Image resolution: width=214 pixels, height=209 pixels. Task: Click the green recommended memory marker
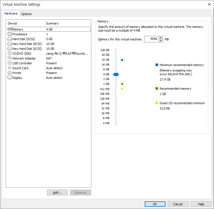click(x=122, y=84)
